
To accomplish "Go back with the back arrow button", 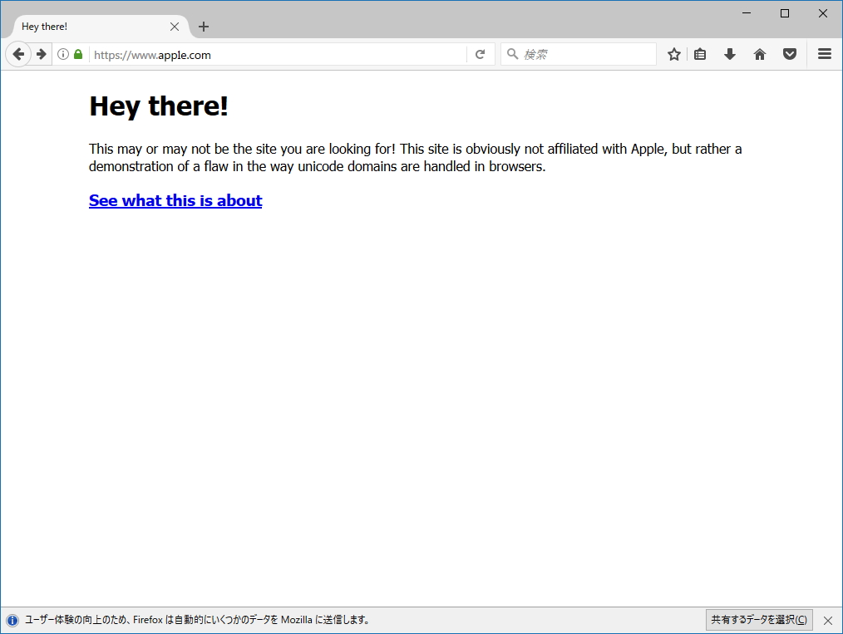I will 18,54.
